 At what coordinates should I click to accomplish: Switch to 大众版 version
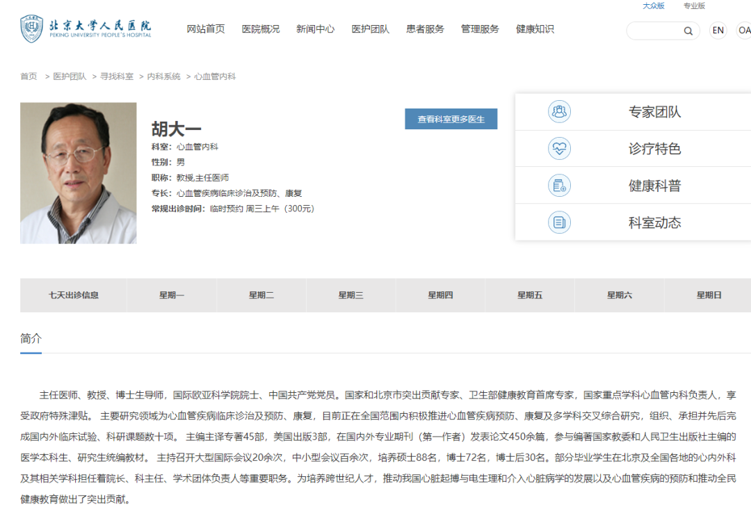(x=653, y=6)
